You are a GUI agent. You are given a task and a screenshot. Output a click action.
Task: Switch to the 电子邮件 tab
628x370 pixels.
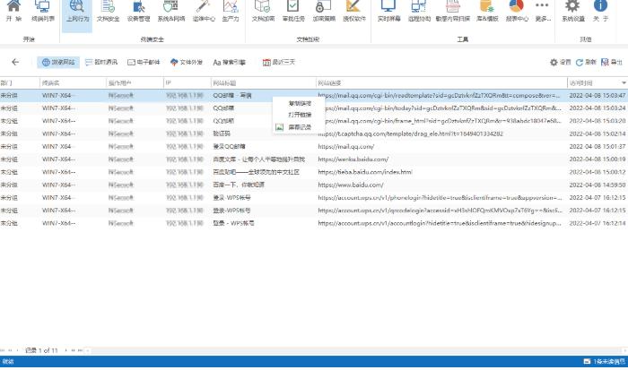[x=145, y=63]
